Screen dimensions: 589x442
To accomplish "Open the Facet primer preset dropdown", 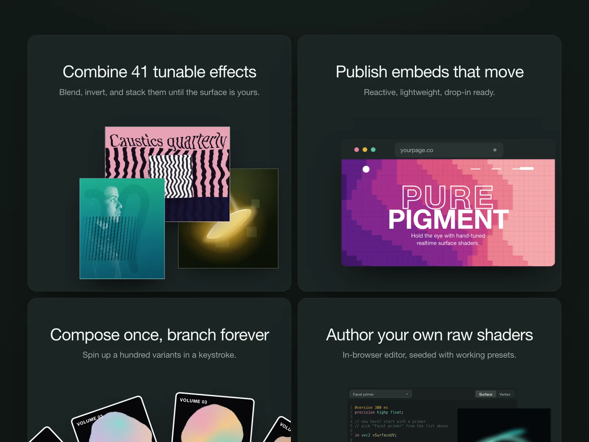I will tap(381, 394).
